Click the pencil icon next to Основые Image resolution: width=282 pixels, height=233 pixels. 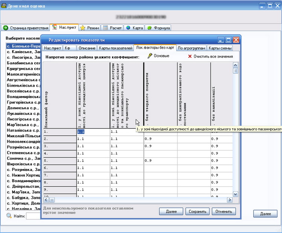150,56
